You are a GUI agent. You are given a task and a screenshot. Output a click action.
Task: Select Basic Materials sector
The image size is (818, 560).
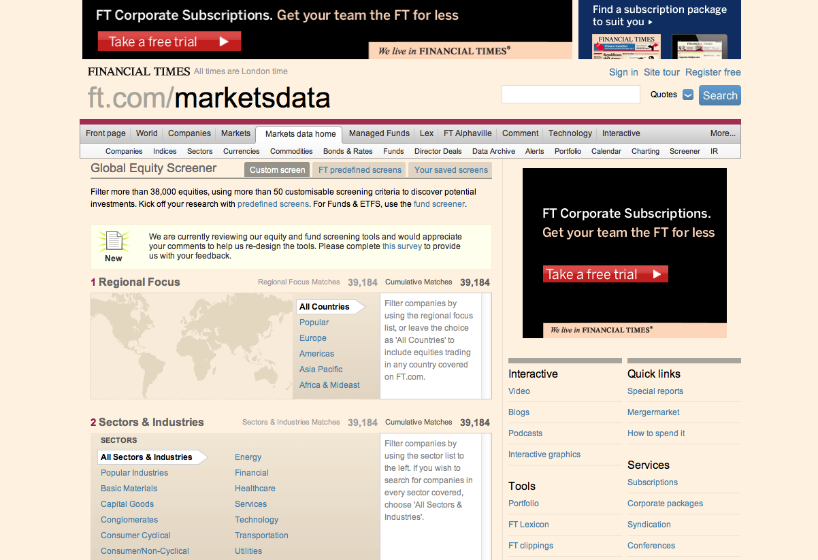pyautogui.click(x=129, y=489)
